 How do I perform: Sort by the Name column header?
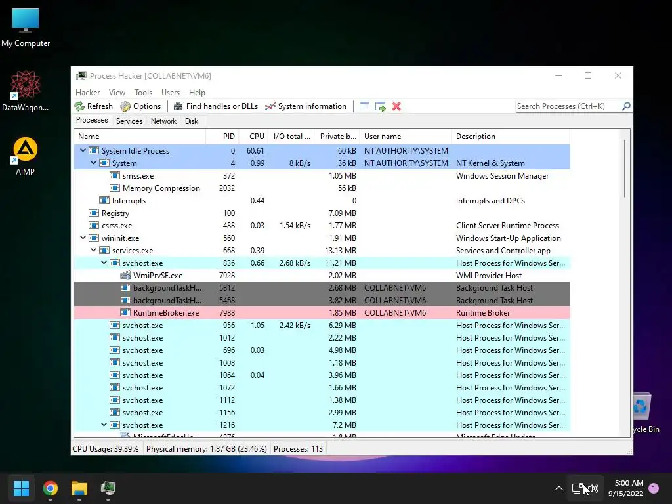[x=140, y=136]
